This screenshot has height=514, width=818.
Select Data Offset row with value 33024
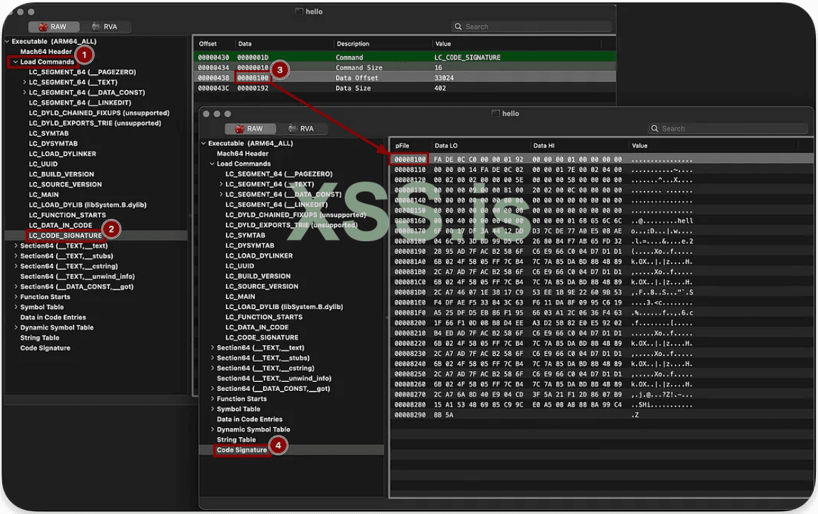(405, 78)
